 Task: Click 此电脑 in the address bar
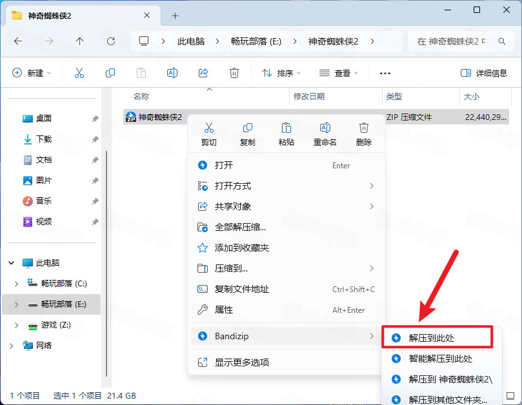191,41
